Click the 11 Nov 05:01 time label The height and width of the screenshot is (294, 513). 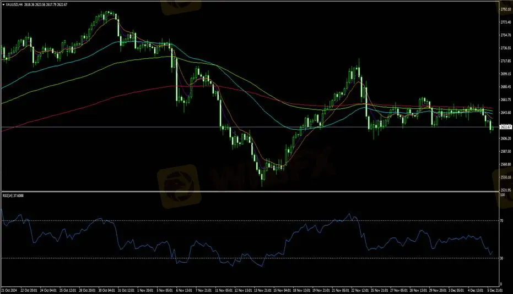224,290
